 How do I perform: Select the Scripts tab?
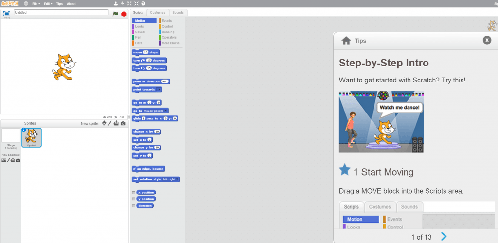(138, 12)
